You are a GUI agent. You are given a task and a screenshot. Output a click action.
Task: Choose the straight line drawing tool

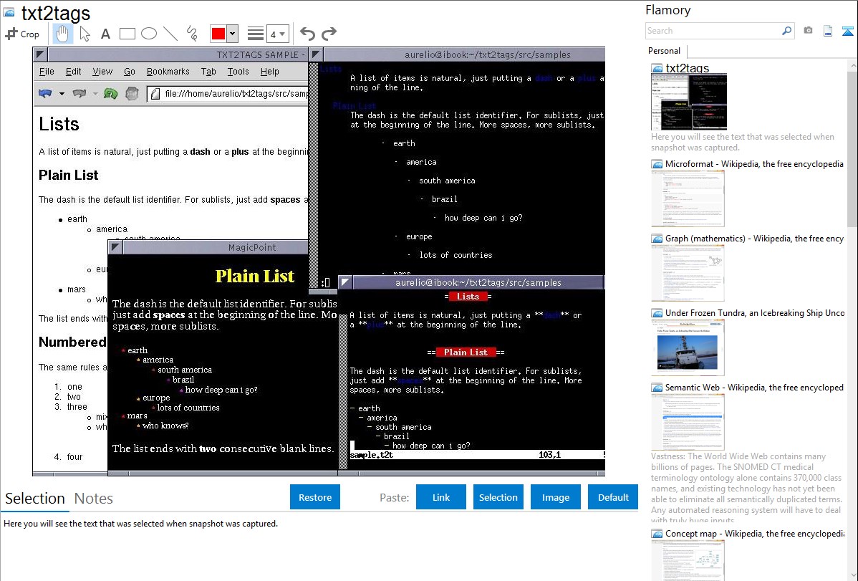point(170,34)
